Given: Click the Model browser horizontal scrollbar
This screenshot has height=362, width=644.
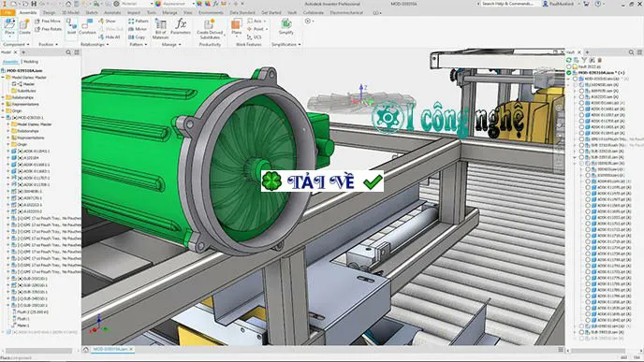Looking at the screenshot, I should click(38, 351).
